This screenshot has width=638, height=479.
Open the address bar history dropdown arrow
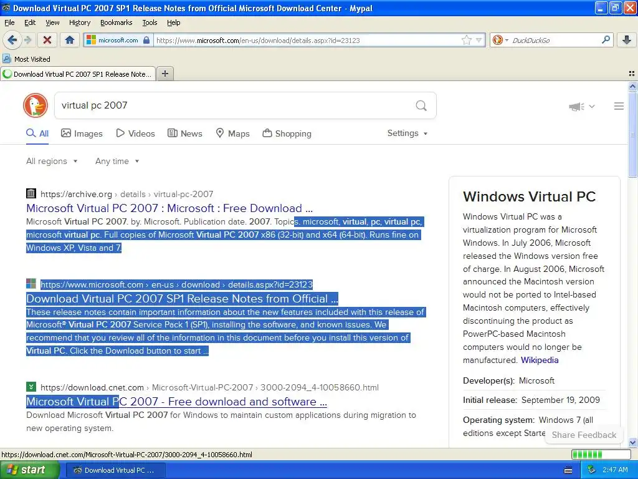click(x=479, y=40)
